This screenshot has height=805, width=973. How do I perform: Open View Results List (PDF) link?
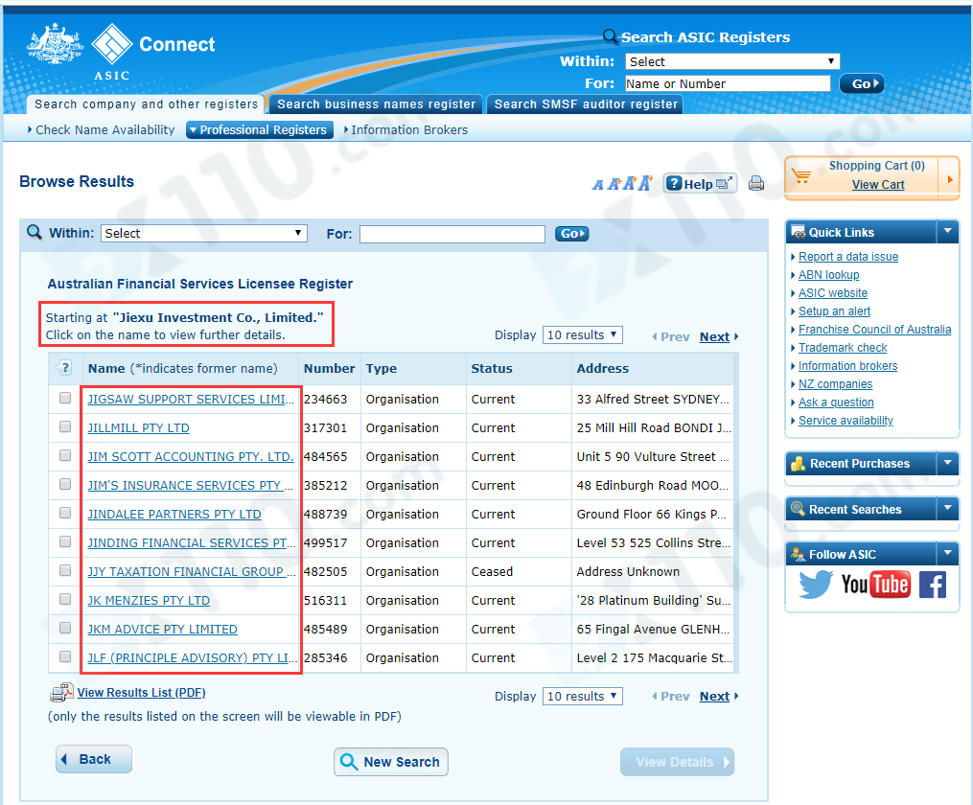pos(142,692)
